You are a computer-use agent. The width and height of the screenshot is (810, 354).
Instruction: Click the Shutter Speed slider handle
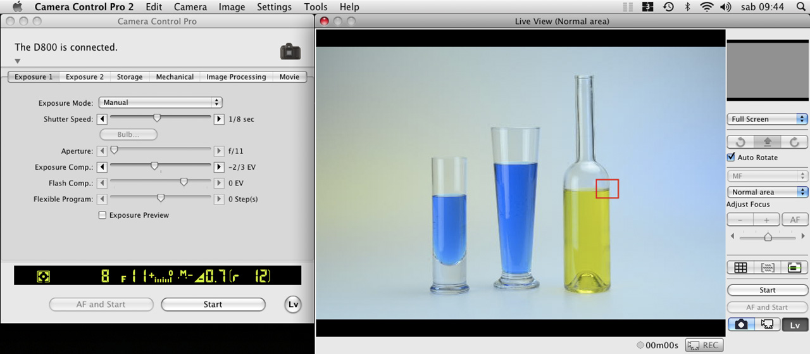point(157,118)
